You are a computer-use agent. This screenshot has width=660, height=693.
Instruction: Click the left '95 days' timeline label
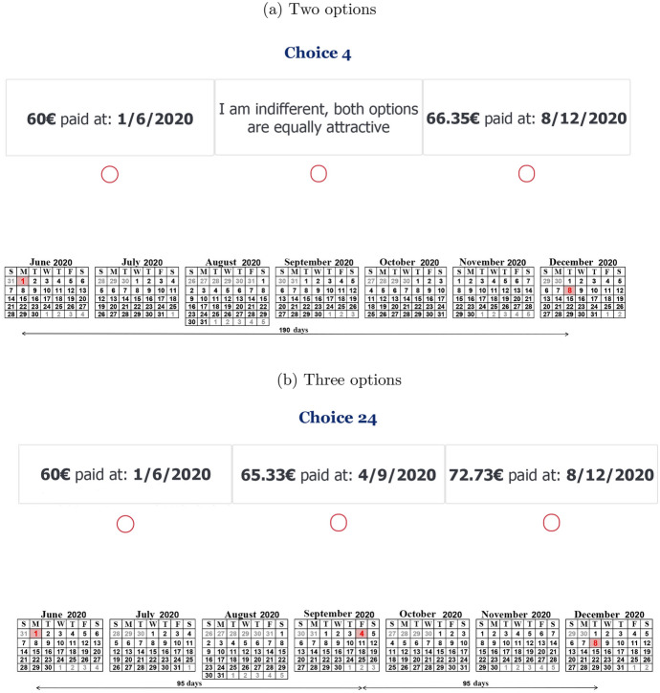tap(187, 684)
